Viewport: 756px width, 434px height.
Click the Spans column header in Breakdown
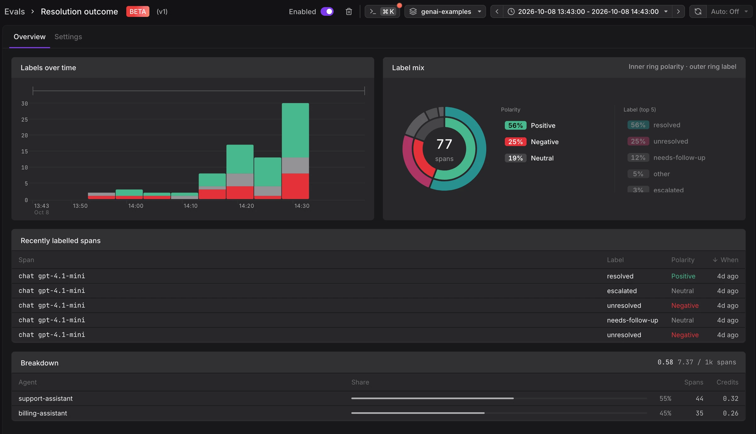tap(694, 382)
